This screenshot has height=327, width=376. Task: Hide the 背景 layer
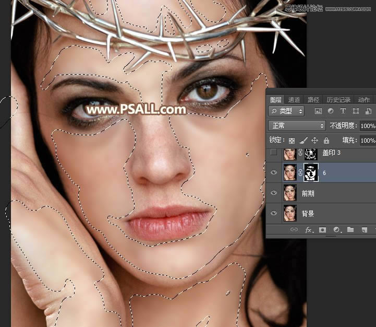(274, 213)
